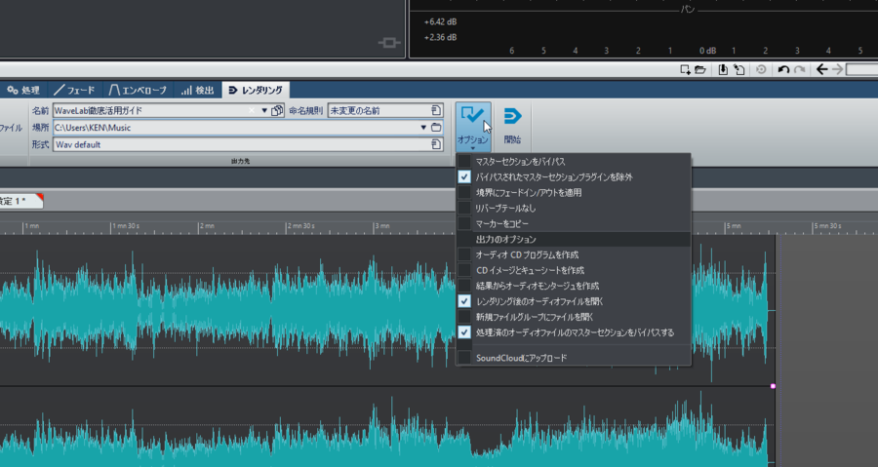Image resolution: width=878 pixels, height=467 pixels.
Task: Click the browse folder icon for 場所
Action: (436, 128)
